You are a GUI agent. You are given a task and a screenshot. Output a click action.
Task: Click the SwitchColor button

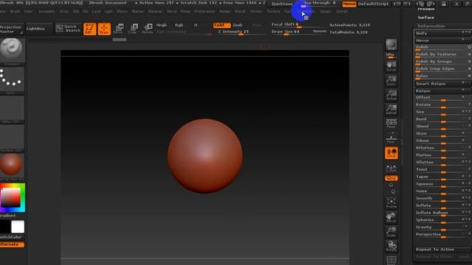(x=11, y=237)
